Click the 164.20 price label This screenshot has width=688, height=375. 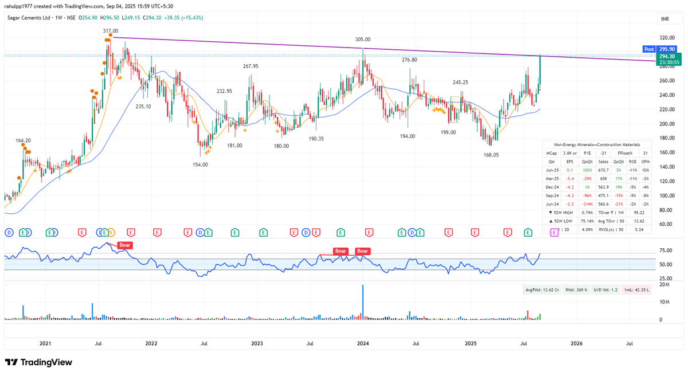tap(23, 140)
